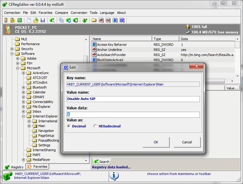Select the Decimal radio button
The height and width of the screenshot is (184, 243).
coord(69,126)
